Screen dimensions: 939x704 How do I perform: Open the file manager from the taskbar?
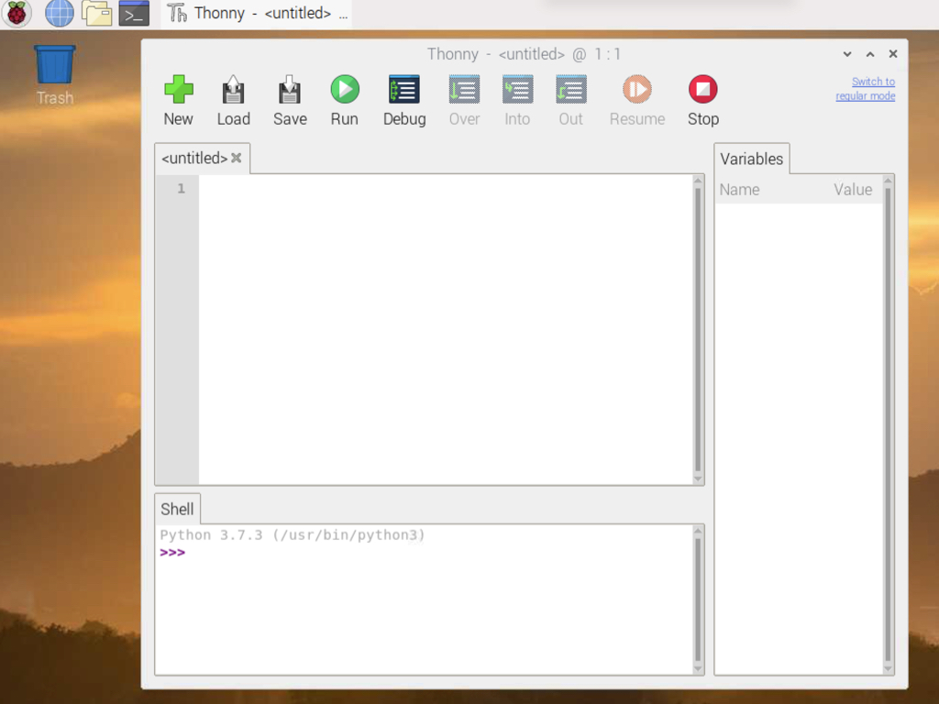tap(96, 14)
